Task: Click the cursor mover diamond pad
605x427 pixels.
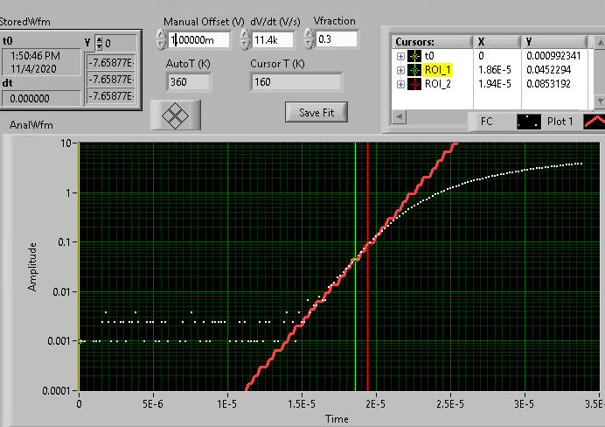Action: tap(176, 114)
